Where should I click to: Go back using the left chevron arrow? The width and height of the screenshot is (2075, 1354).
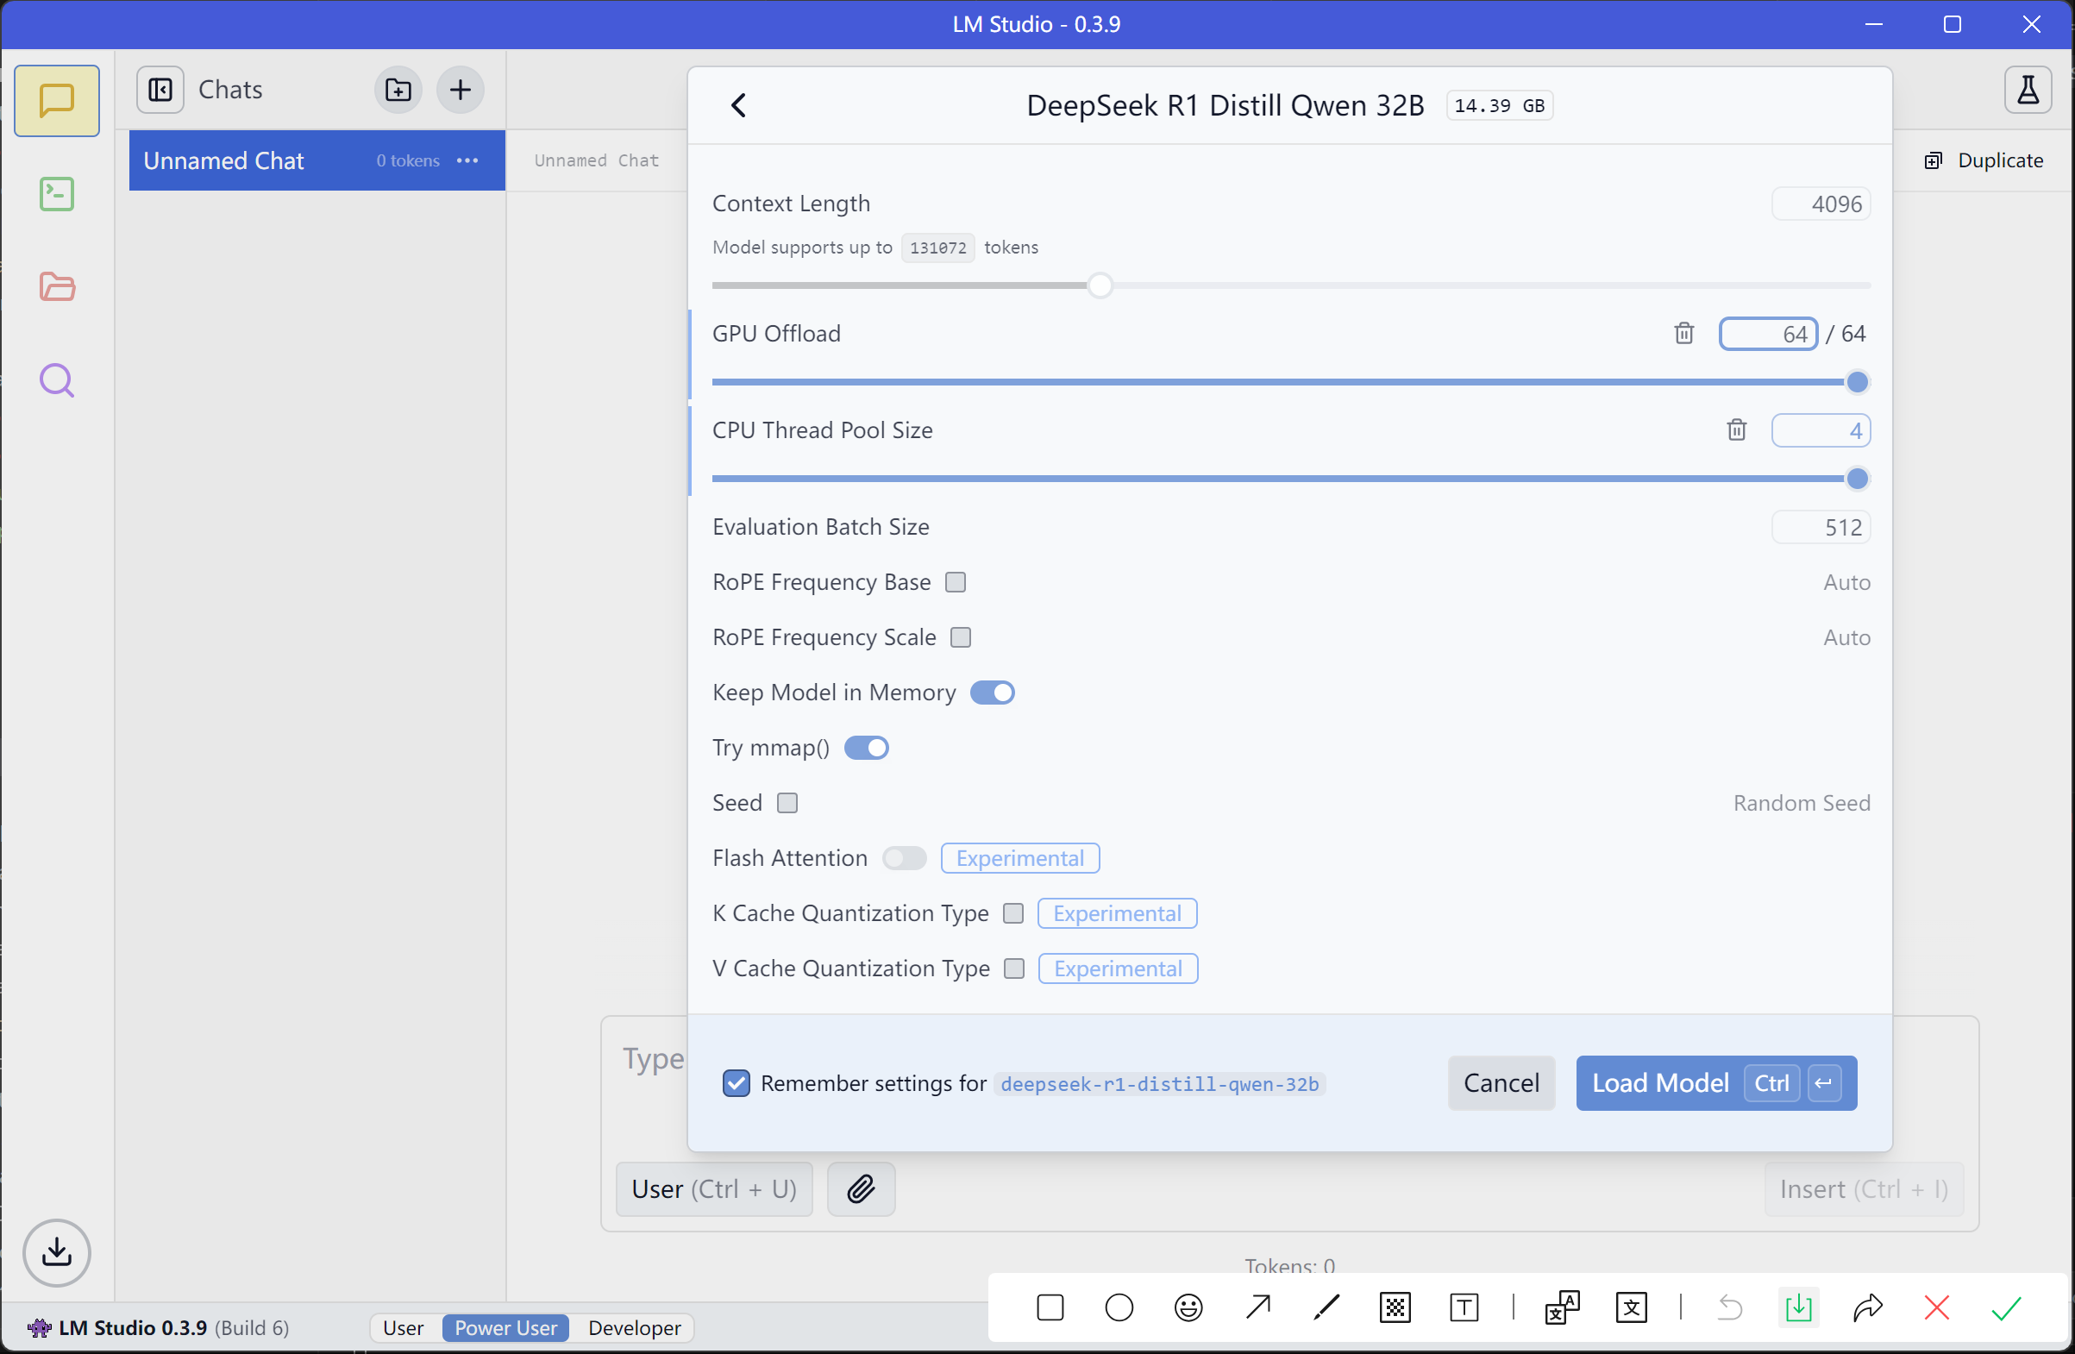pos(738,105)
